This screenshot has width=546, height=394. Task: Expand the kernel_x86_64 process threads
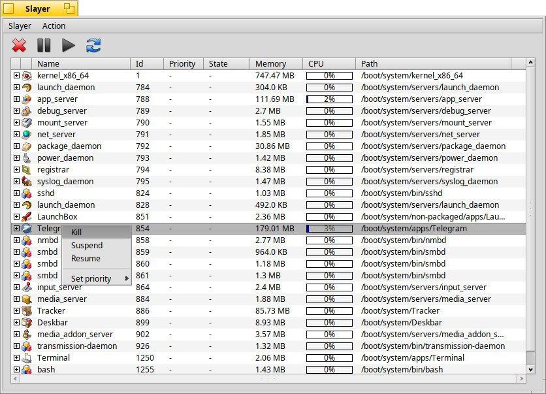[x=16, y=75]
